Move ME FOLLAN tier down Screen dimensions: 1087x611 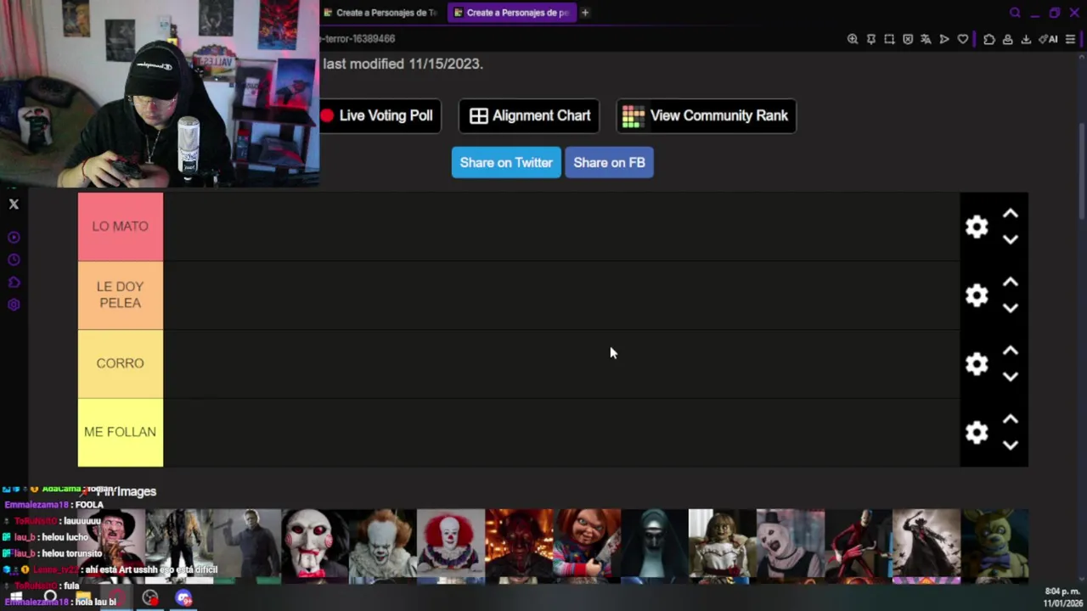click(1011, 446)
